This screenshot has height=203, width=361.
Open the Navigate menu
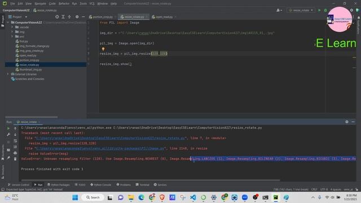pyautogui.click(x=40, y=3)
